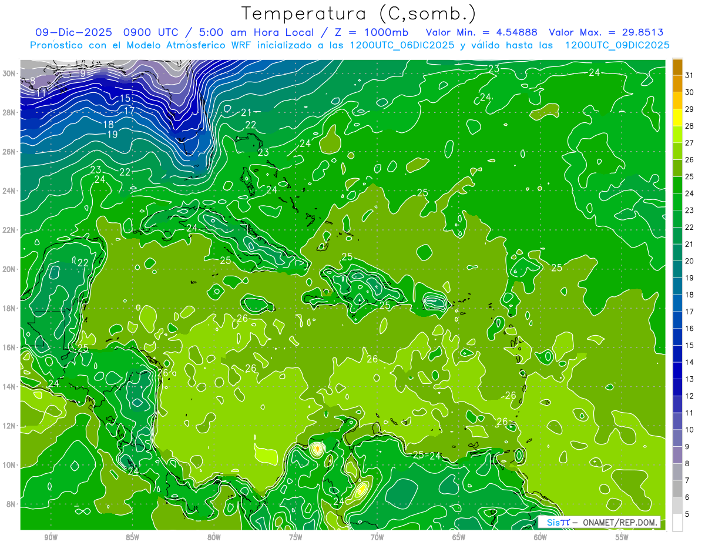Viewport: 705px width, 545px height.
Task: Click the longitude axis label "60W"
Action: pos(540,537)
